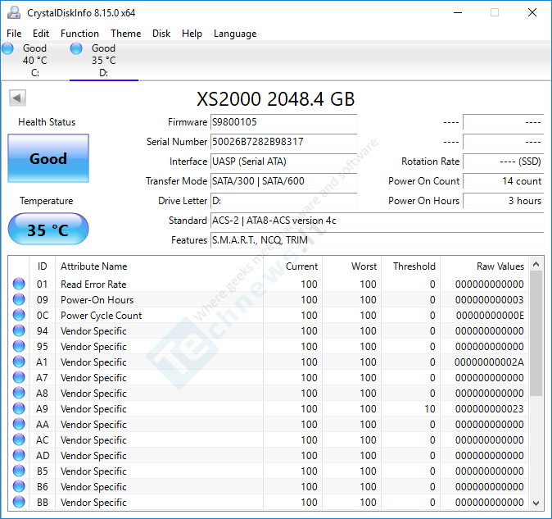552x519 pixels.
Task: Click status orb of attribute AC row
Action: [x=19, y=439]
